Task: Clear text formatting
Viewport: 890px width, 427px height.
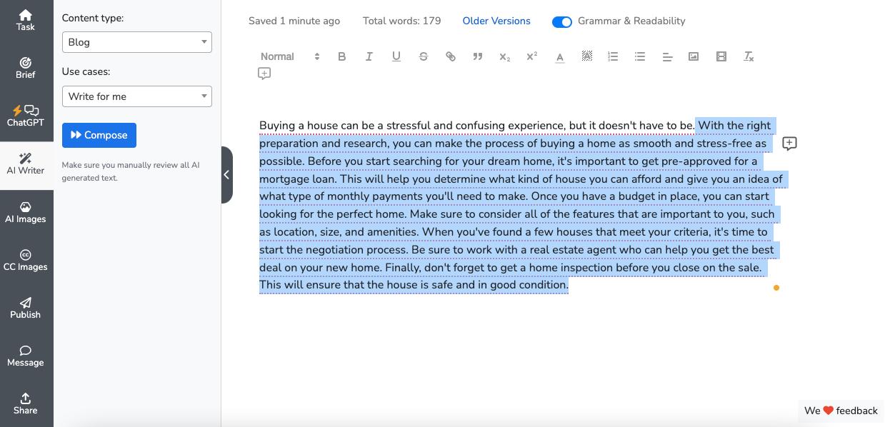Action: pos(749,56)
